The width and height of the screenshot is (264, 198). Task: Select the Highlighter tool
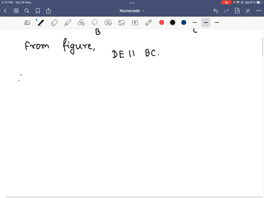coord(68,23)
